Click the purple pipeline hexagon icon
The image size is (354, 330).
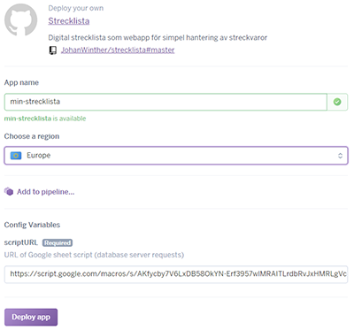coord(9,192)
